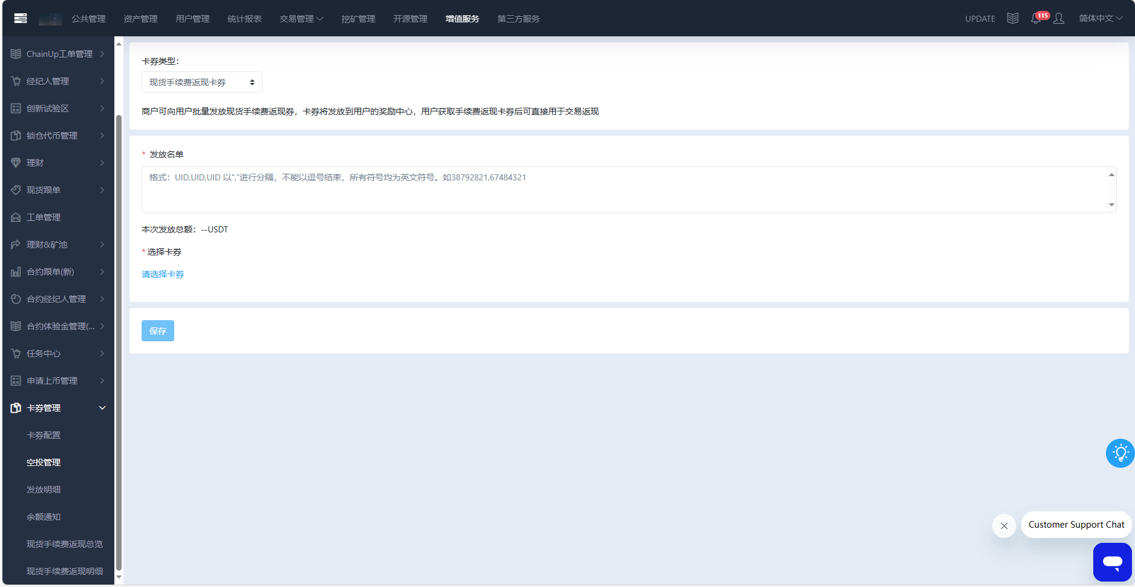Click sidebar scrollbar down arrow
1135x587 pixels.
pyautogui.click(x=119, y=577)
